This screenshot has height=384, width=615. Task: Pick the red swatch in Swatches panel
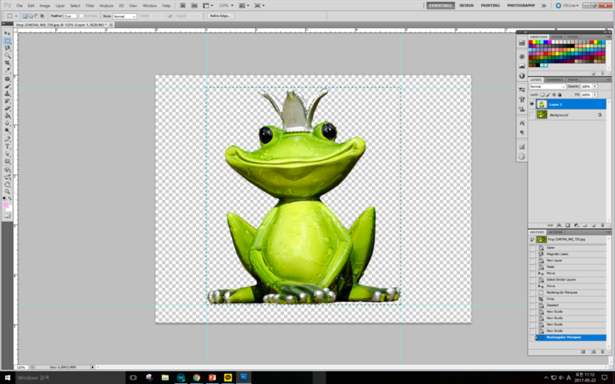531,44
